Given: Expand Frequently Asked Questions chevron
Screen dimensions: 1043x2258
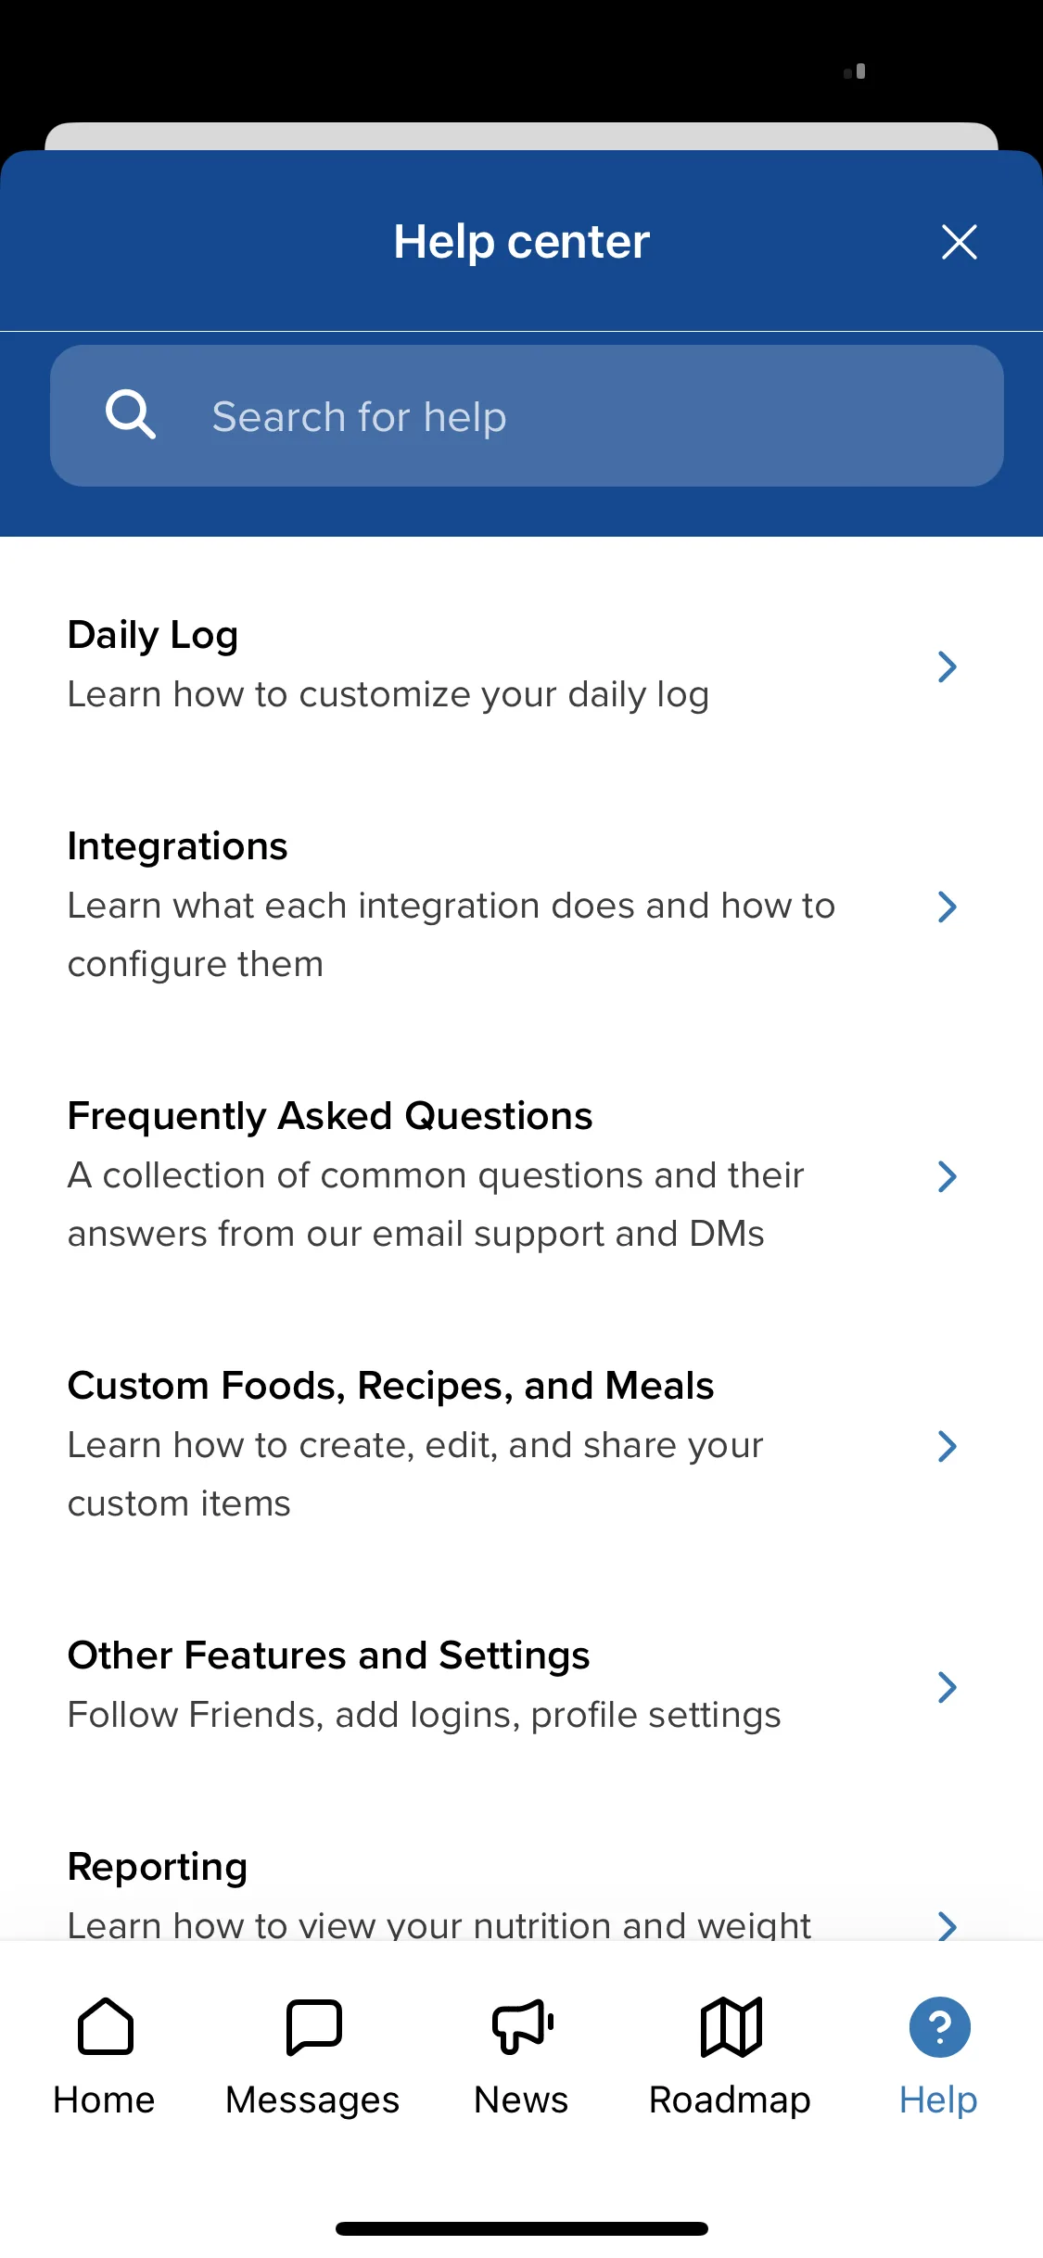Looking at the screenshot, I should (x=947, y=1176).
